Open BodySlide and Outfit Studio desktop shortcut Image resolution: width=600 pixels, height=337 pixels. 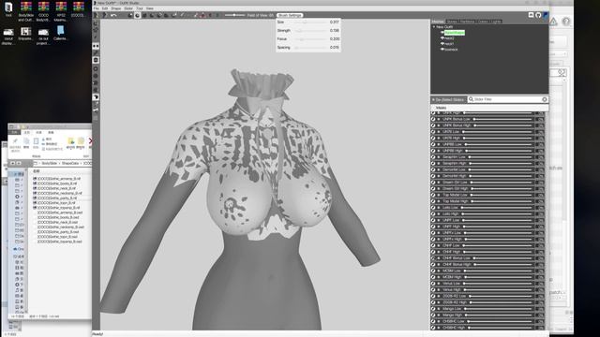[x=26, y=10]
